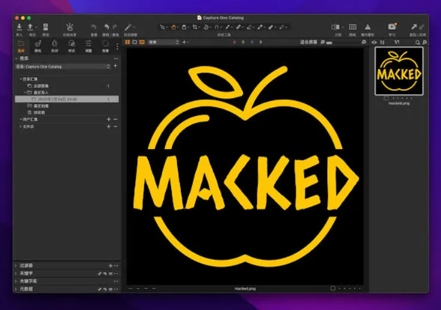The image size is (441, 310).
Task: Select the 全部图像 tree row
Action: coord(67,86)
